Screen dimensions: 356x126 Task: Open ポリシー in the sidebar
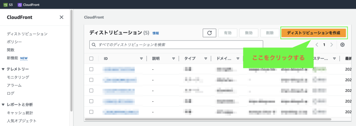tap(14, 42)
